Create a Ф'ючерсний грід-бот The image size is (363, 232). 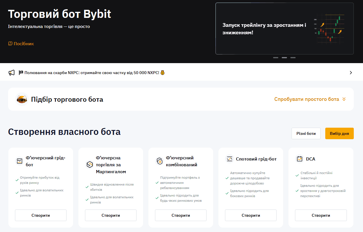pos(41,215)
